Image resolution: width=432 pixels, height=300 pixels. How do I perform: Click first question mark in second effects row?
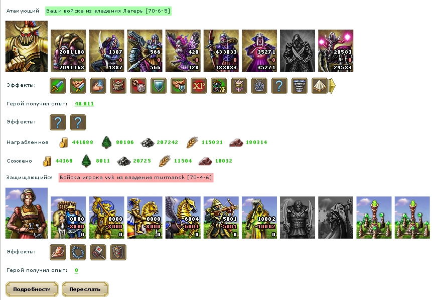(x=58, y=122)
